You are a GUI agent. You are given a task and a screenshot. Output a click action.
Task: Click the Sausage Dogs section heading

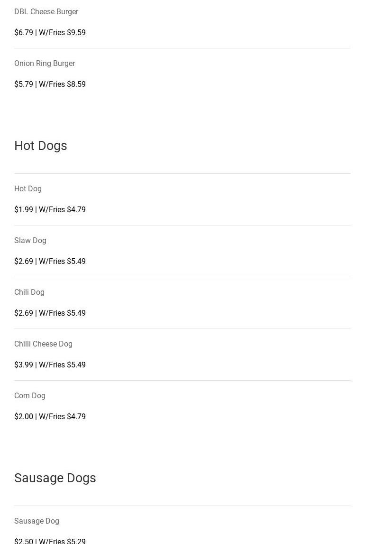point(55,478)
